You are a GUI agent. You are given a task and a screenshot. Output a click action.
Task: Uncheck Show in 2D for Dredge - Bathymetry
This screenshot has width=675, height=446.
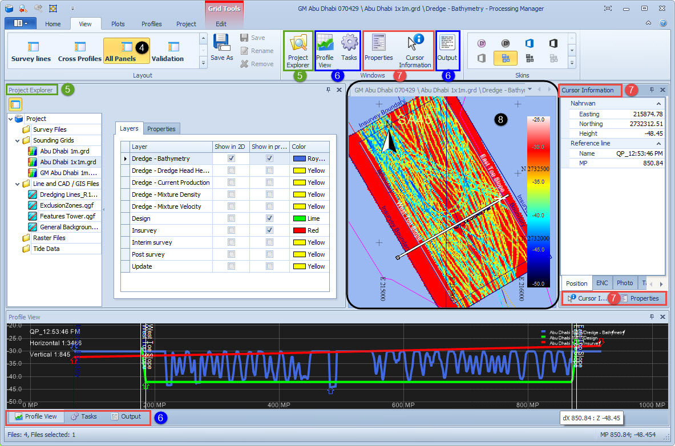pos(231,159)
